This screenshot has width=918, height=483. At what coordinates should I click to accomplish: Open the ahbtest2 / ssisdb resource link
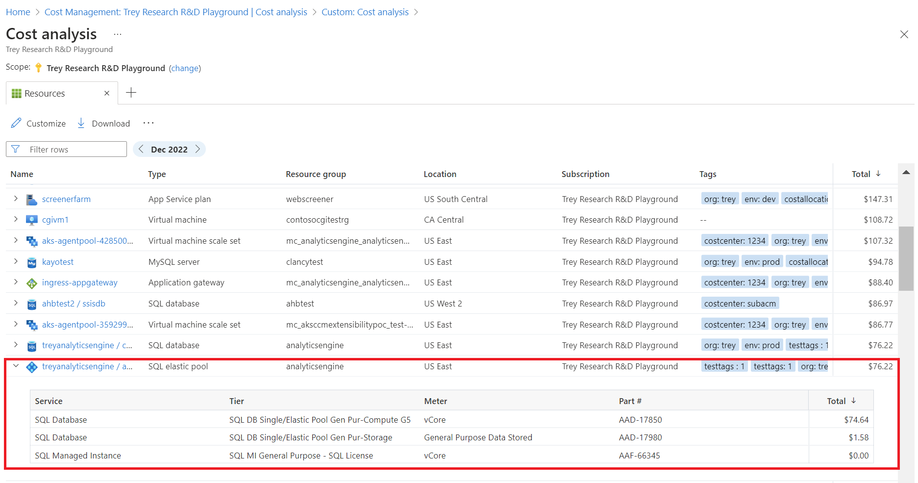pos(74,304)
